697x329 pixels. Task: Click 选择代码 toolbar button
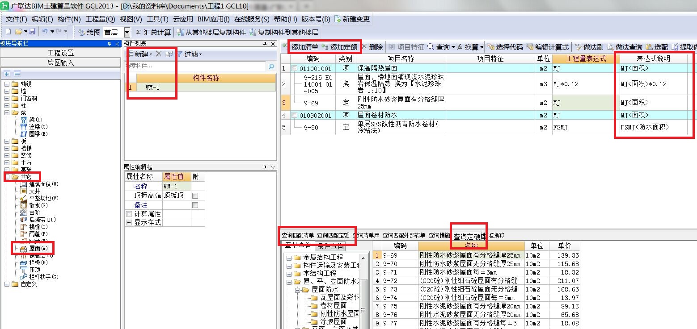point(505,47)
